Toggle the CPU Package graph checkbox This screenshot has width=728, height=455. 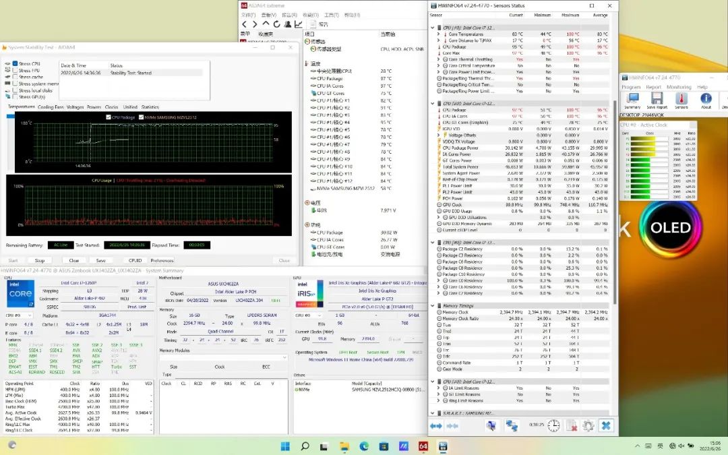tap(109, 117)
